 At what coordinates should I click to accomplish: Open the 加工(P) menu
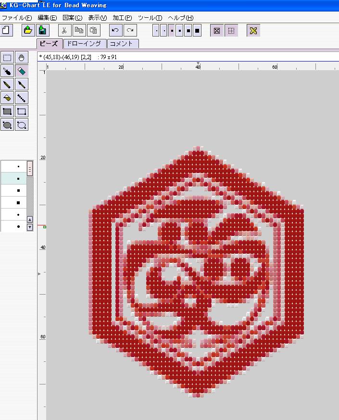click(x=122, y=18)
